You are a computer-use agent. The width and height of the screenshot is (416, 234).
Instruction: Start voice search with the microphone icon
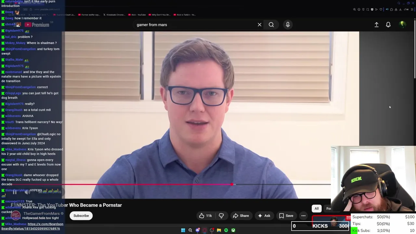(288, 25)
